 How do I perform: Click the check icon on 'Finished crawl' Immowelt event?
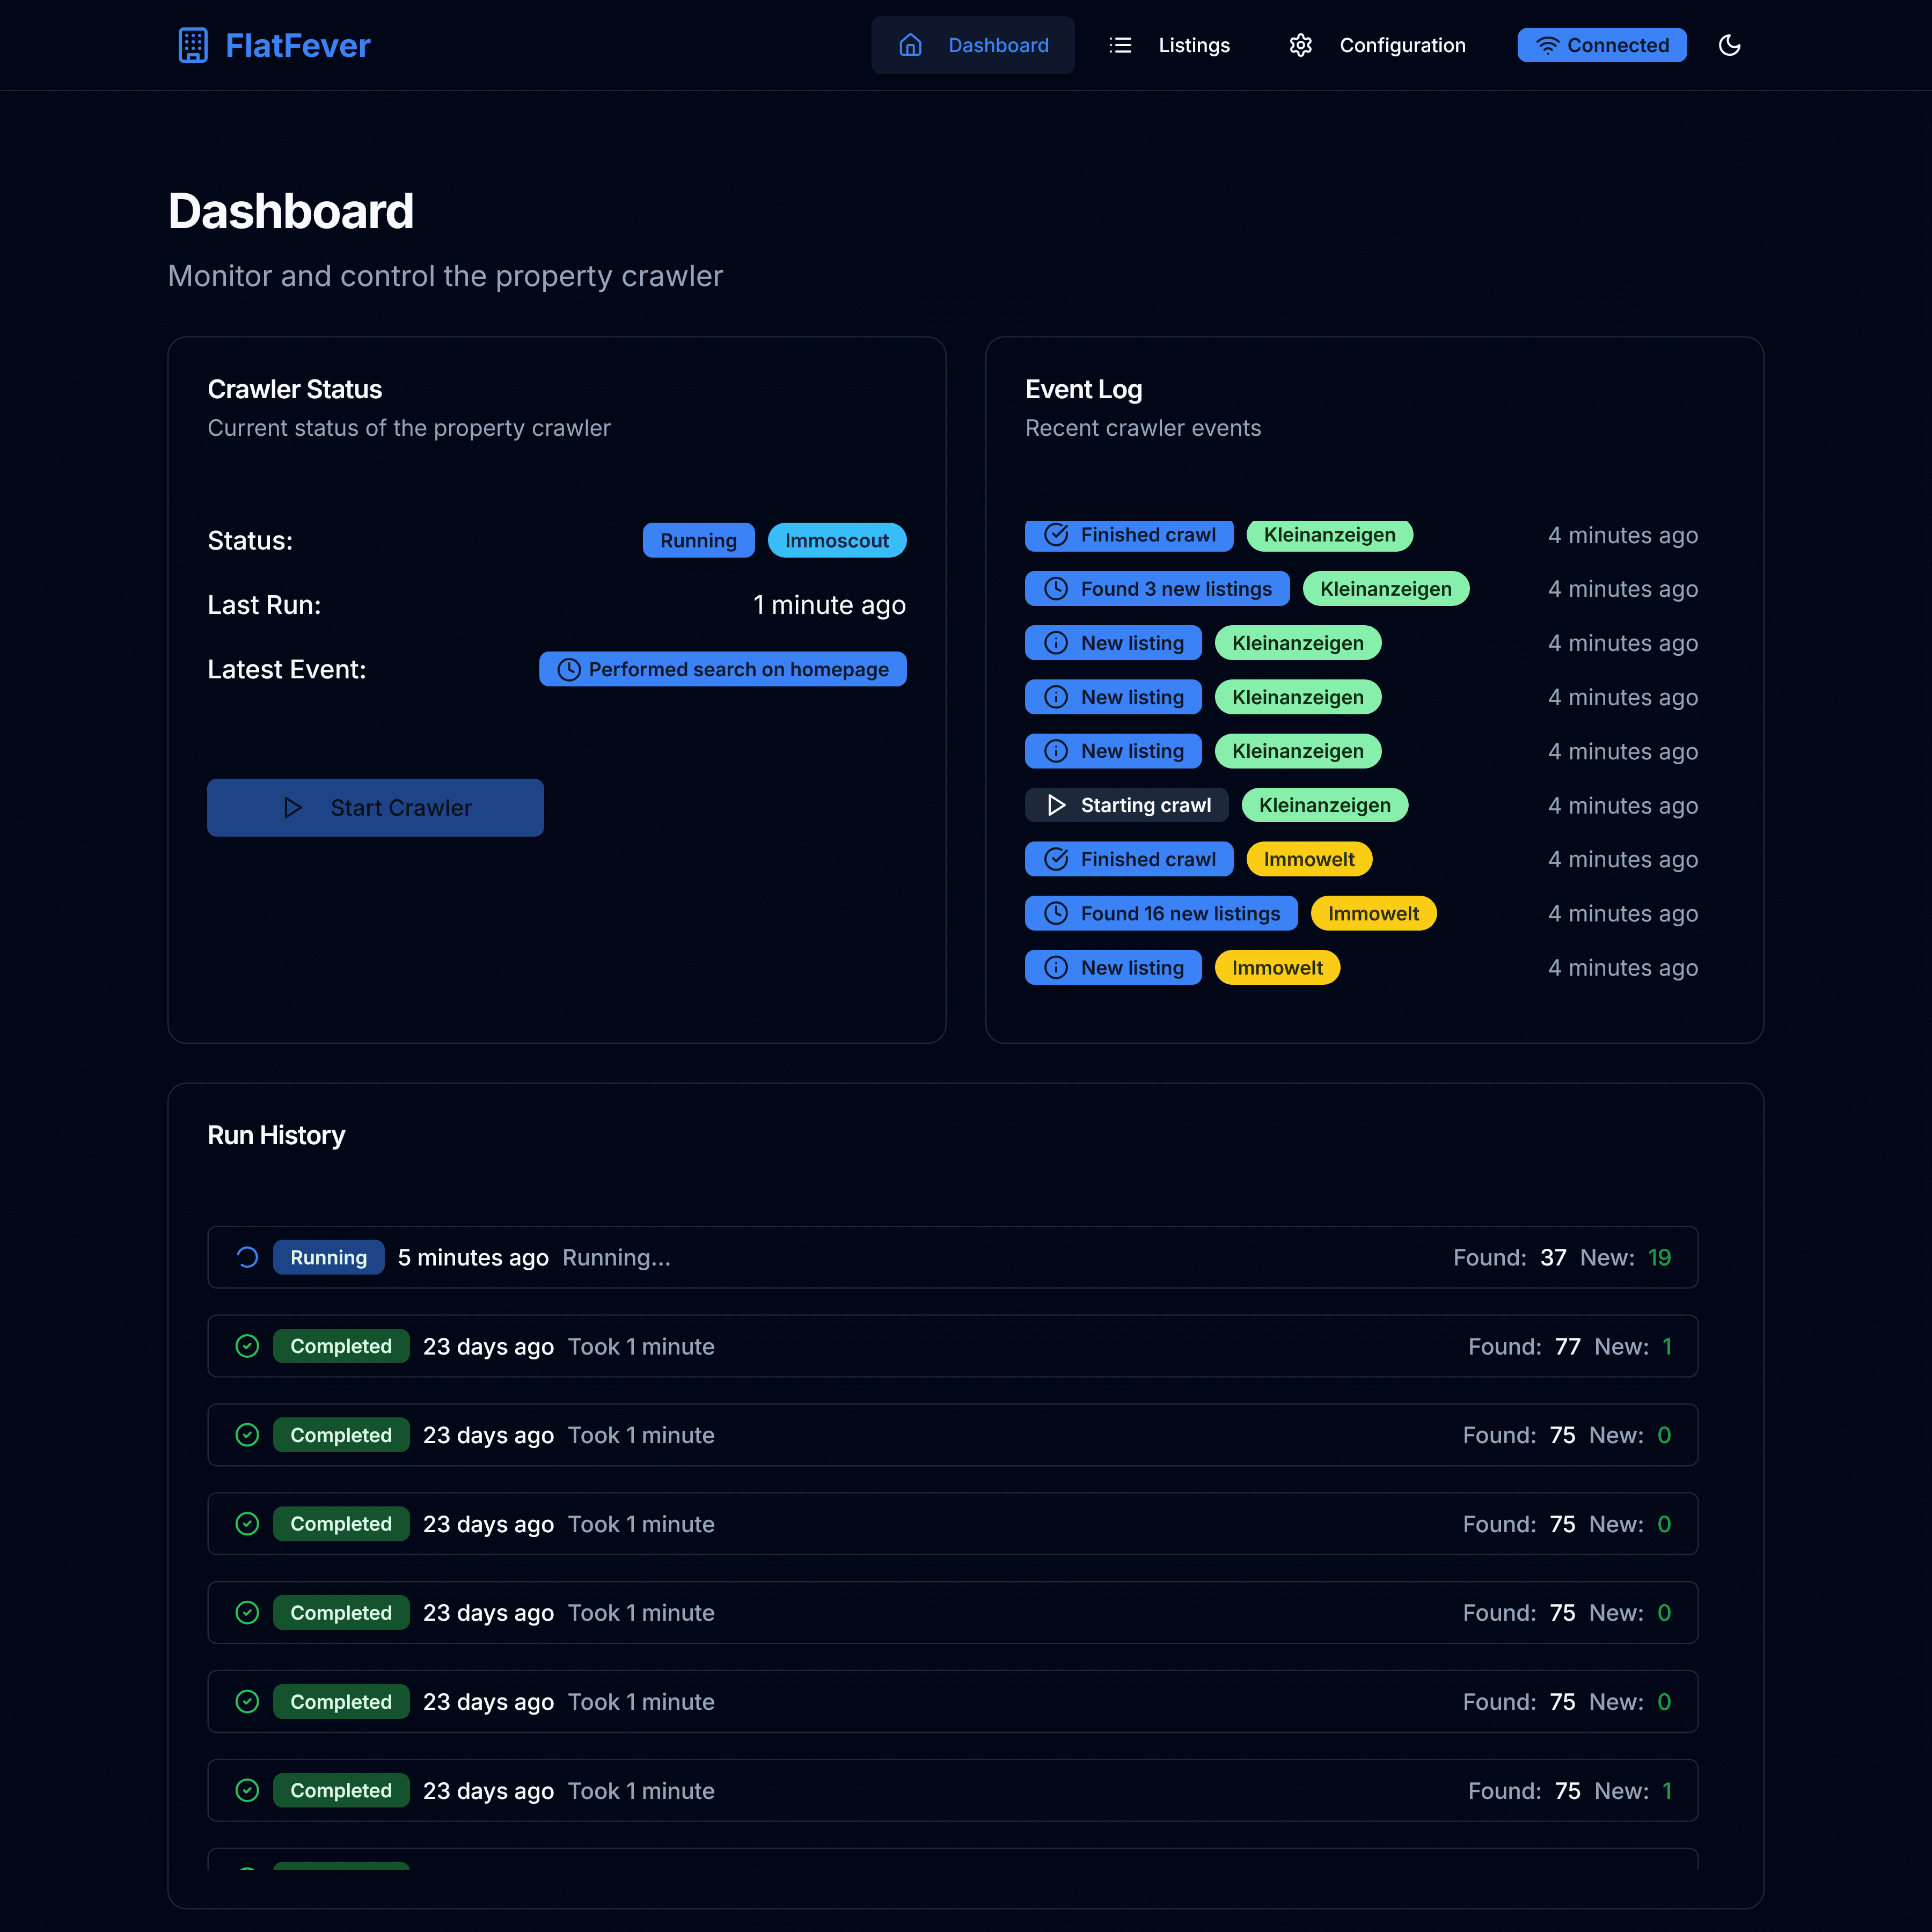[x=1057, y=859]
